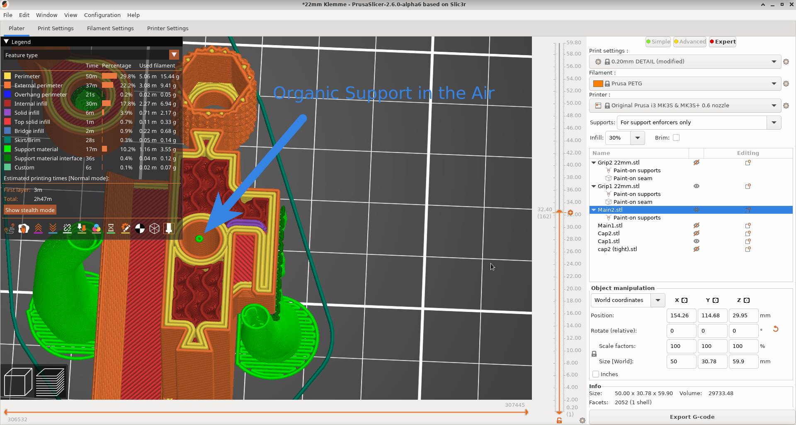This screenshot has height=425, width=796.
Task: Collapse Grip1 22mm.stl tree node
Action: point(594,186)
